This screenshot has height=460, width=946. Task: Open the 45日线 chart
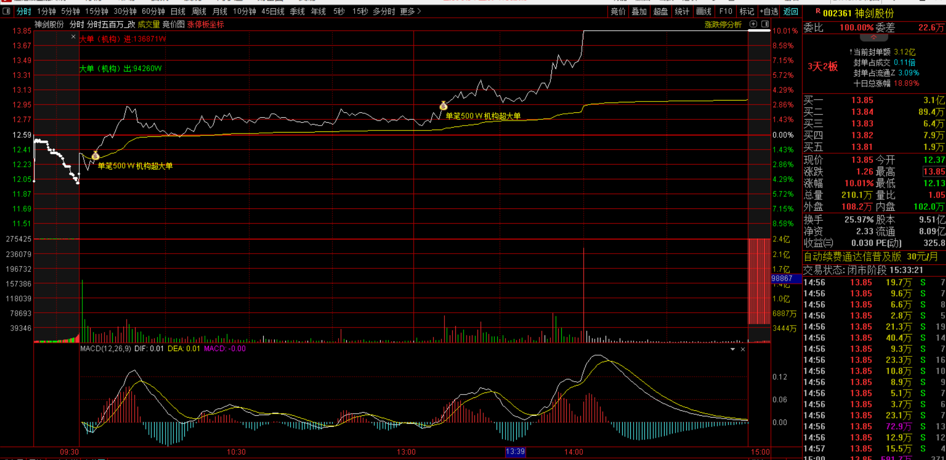point(273,11)
